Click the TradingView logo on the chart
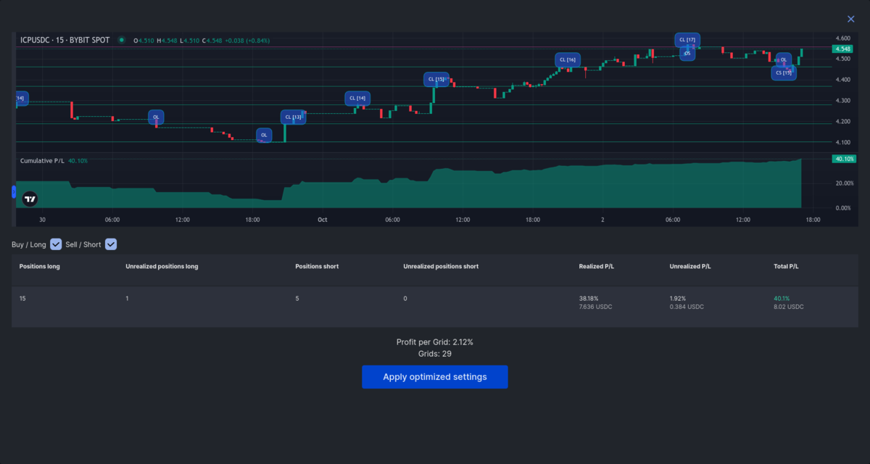Viewport: 870px width, 464px height. pyautogui.click(x=29, y=198)
